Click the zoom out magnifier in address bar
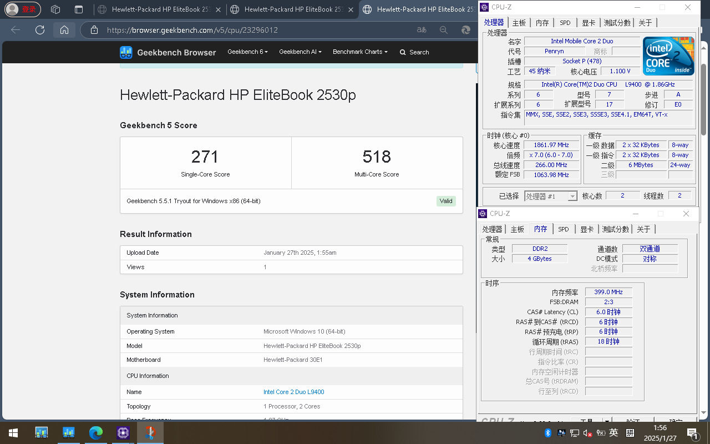 click(x=443, y=30)
